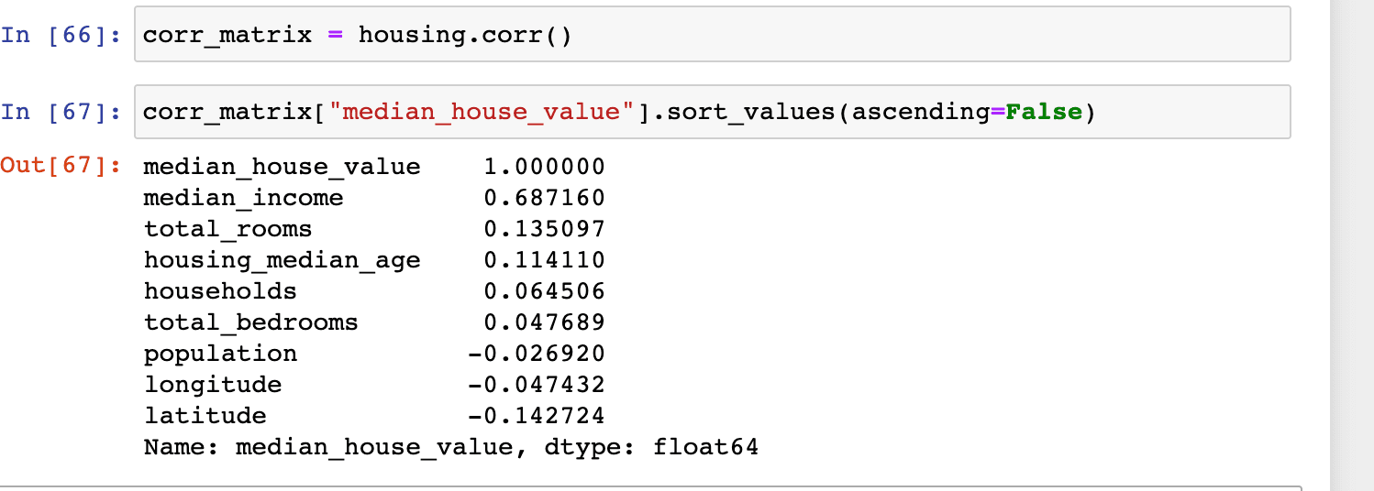The width and height of the screenshot is (1374, 491).
Task: Click the green False keyword
Action: [1044, 113]
